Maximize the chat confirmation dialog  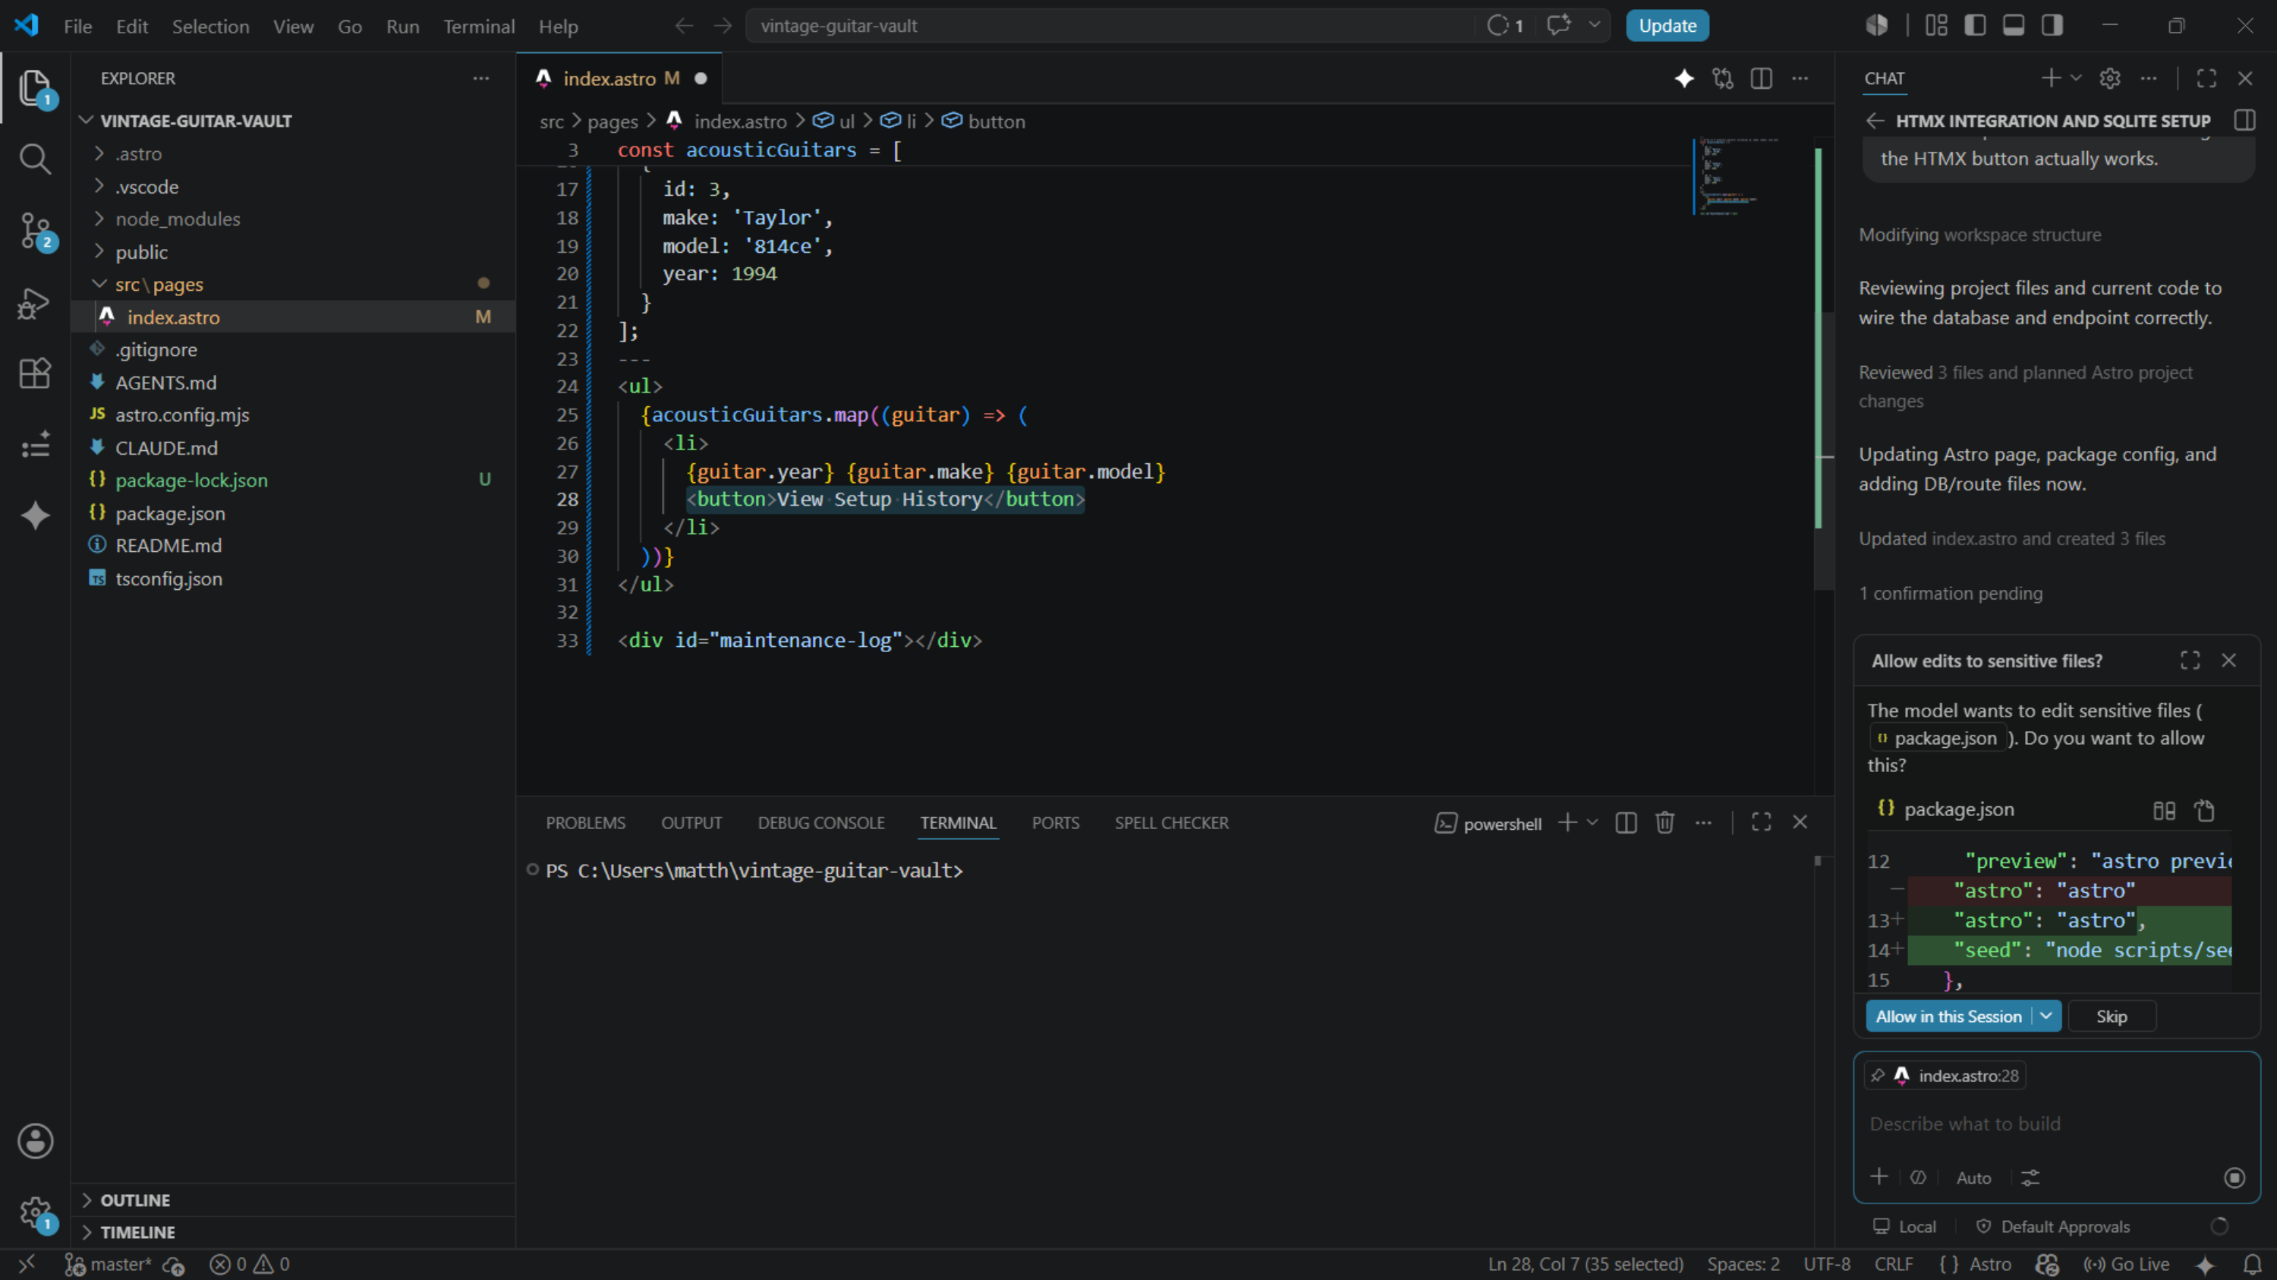pyautogui.click(x=2190, y=660)
